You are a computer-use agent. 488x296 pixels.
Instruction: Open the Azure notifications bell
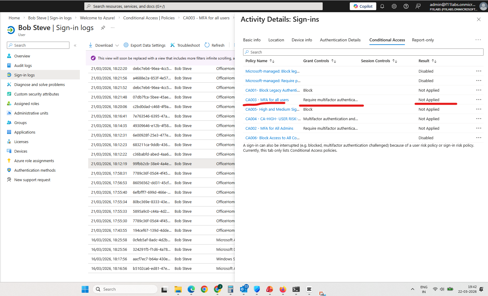click(x=382, y=6)
